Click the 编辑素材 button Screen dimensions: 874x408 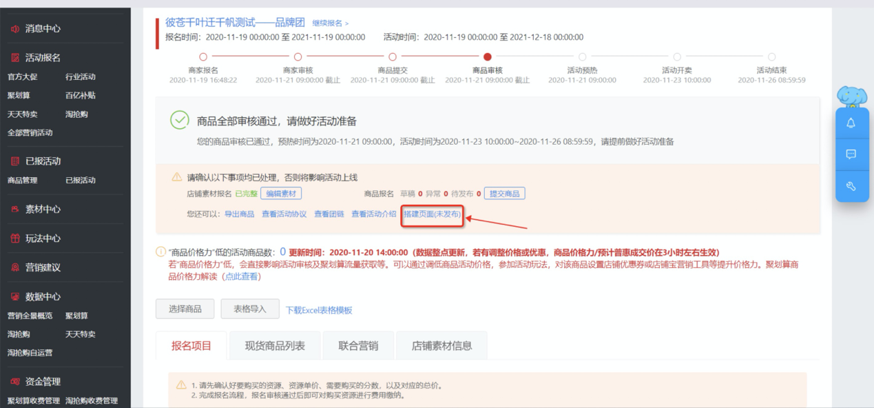[x=281, y=194]
